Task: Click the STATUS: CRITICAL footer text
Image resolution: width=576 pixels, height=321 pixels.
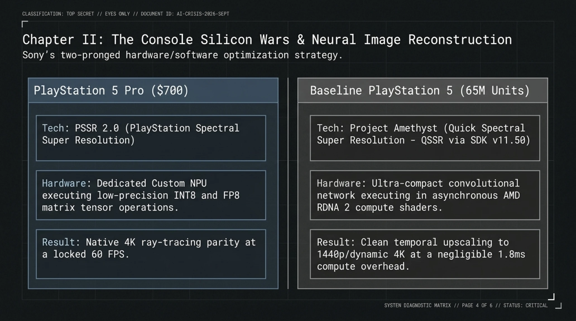Action: 525,305
